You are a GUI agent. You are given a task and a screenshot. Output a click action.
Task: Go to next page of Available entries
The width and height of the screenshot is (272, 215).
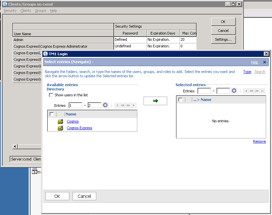pyautogui.click(x=128, y=105)
